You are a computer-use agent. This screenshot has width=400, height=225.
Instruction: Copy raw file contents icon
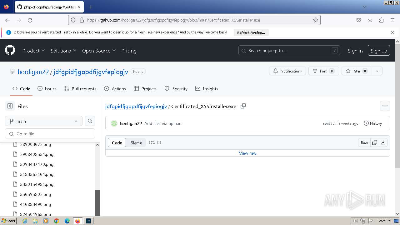pos(374,142)
